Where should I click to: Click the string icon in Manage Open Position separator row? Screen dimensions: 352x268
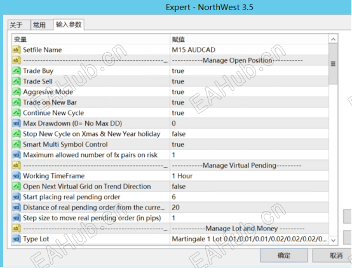coord(17,60)
